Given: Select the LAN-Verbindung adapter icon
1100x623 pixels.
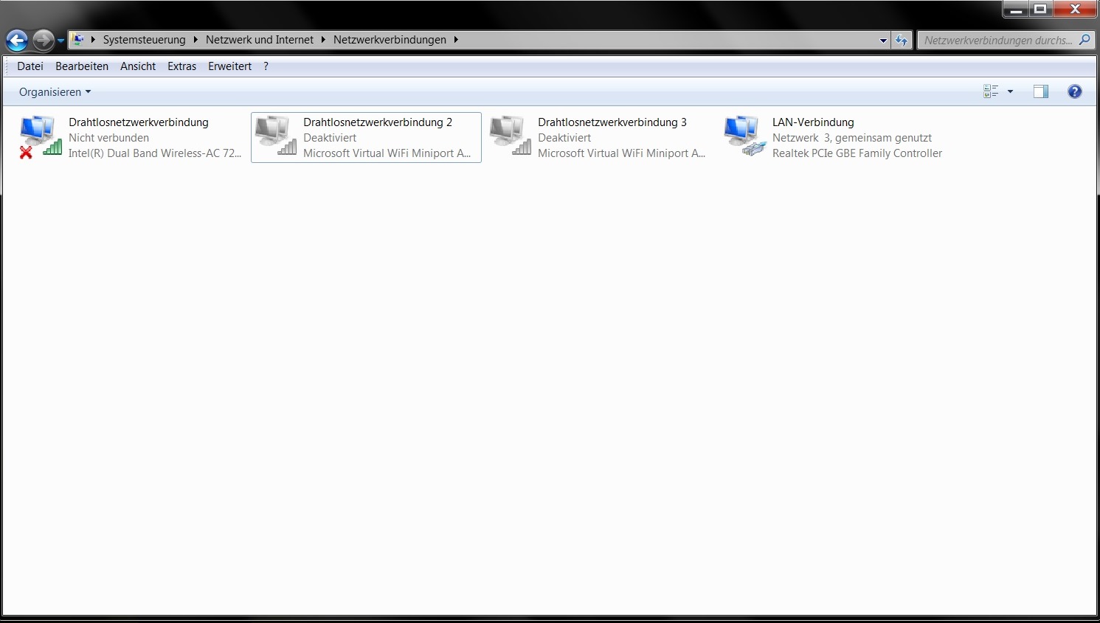Looking at the screenshot, I should pyautogui.click(x=744, y=136).
